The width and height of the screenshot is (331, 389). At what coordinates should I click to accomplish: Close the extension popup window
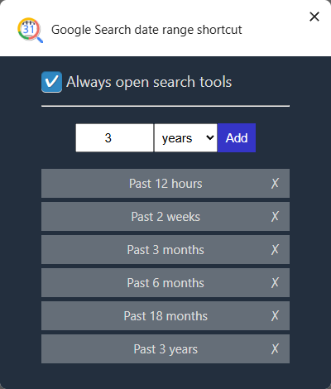point(314,17)
